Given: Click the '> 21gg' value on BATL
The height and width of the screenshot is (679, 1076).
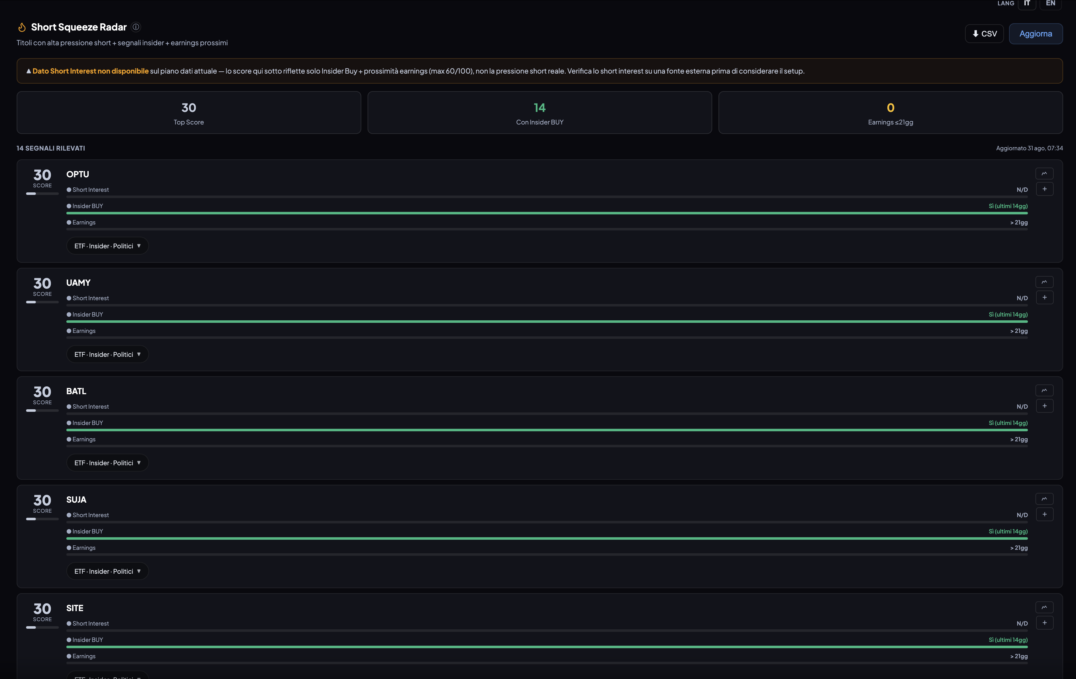Looking at the screenshot, I should 1019,439.
